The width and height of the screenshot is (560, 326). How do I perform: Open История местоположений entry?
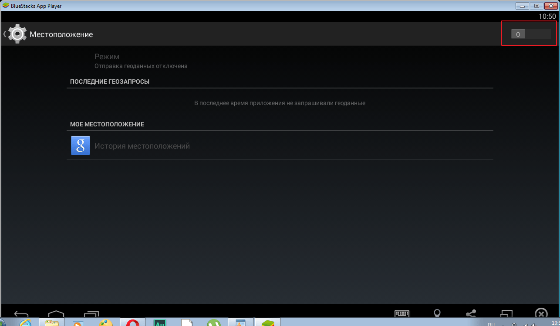point(142,146)
